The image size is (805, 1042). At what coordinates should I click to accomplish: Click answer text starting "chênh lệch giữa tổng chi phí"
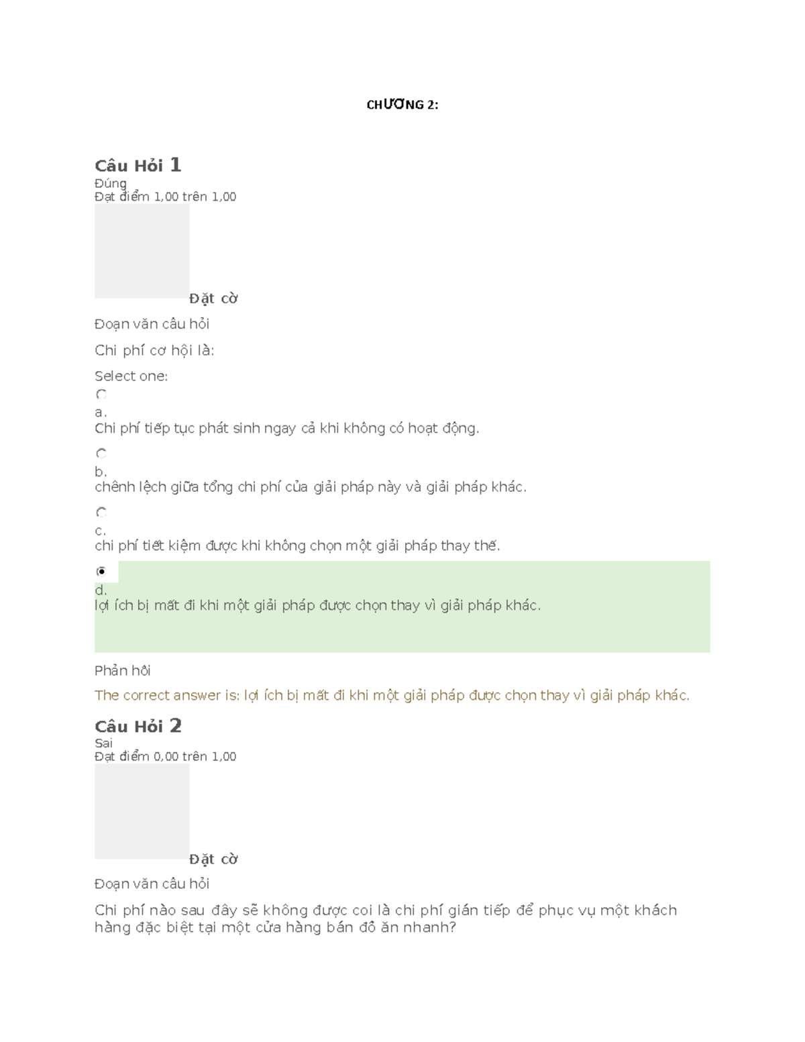[x=310, y=487]
